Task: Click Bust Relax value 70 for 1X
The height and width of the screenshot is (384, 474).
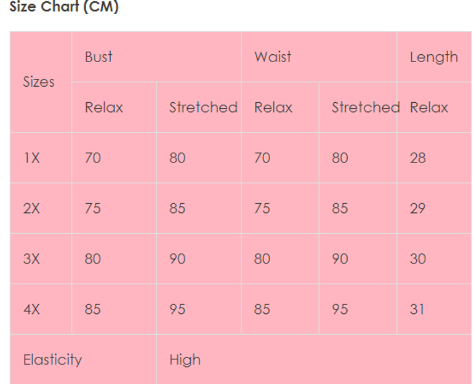Action: 114,158
